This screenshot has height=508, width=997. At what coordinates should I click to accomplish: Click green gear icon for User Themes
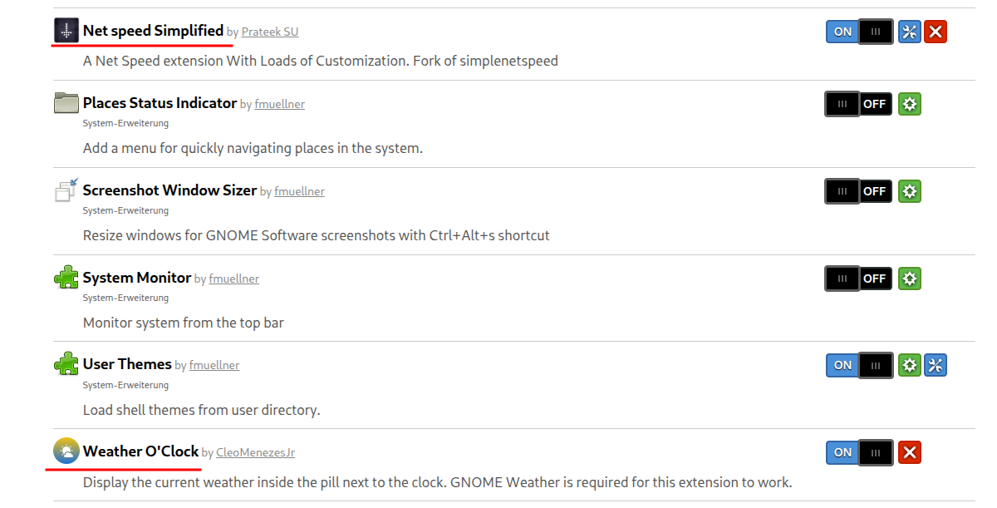pos(910,365)
